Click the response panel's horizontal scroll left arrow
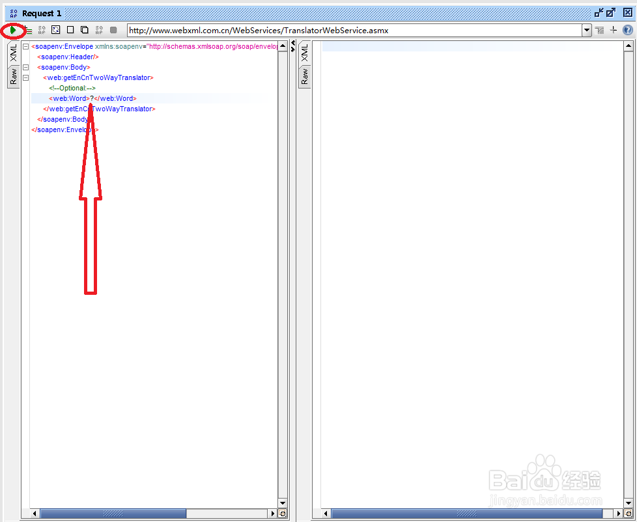 pos(326,514)
